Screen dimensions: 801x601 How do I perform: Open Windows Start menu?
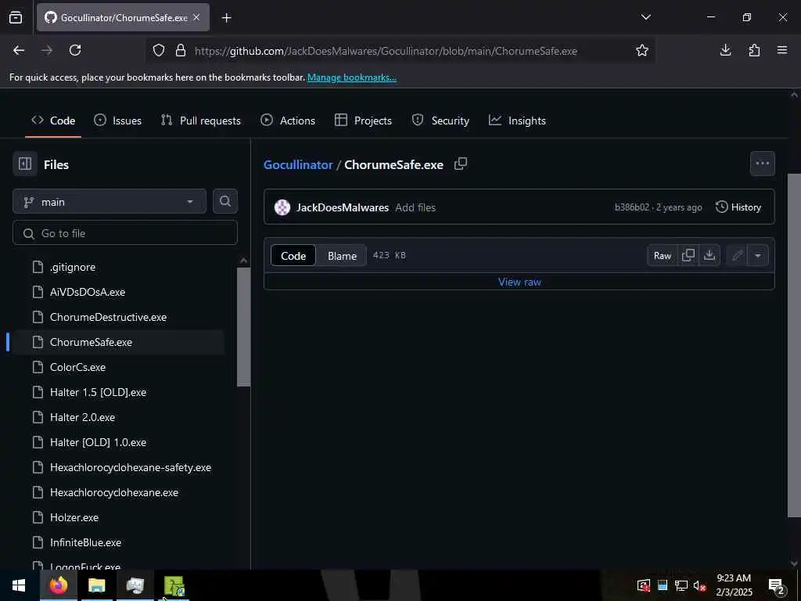coord(19,585)
